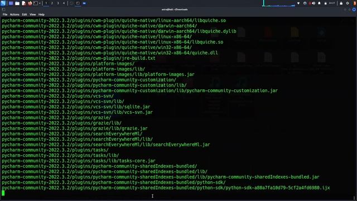Click the logout power icon
Image resolution: width=357 pixels, height=201 pixels.
[348, 3]
